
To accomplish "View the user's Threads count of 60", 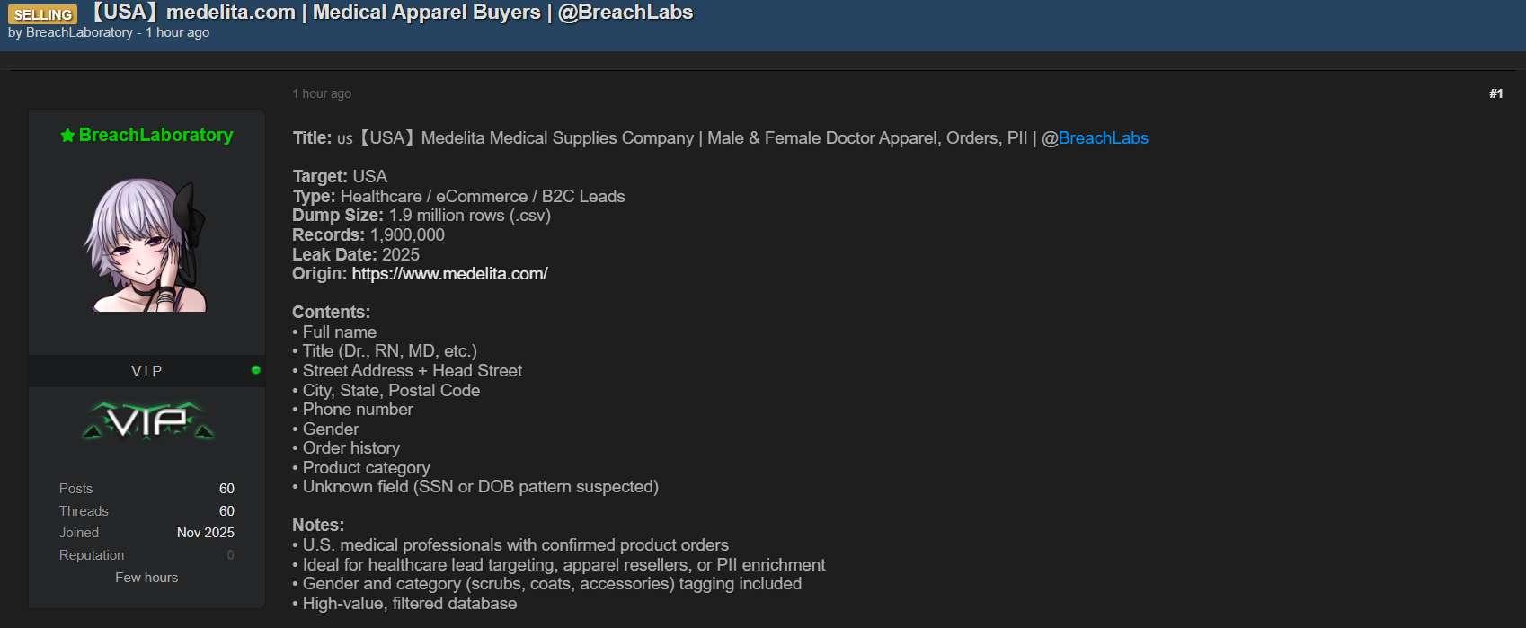I will tap(226, 511).
